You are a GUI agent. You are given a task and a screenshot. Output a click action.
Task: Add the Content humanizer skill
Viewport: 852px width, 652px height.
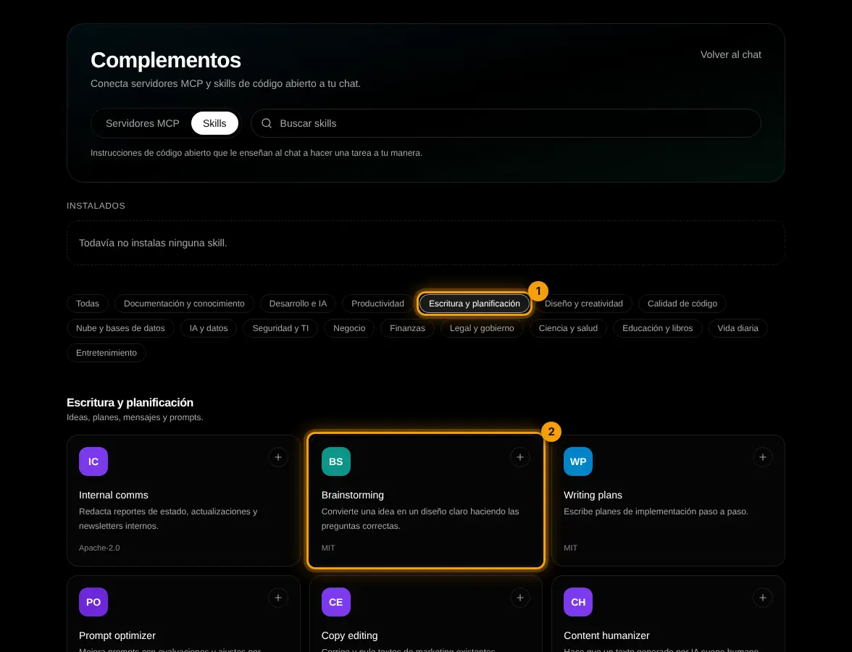(x=762, y=598)
